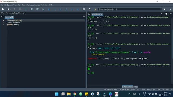Close Console 1/A tab
Viewport: 173px width, 97px height.
click(102, 14)
